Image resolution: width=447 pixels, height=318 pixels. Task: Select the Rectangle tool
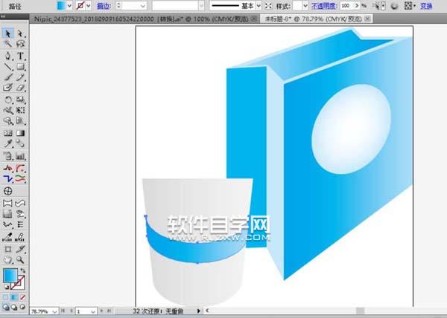tap(20, 67)
